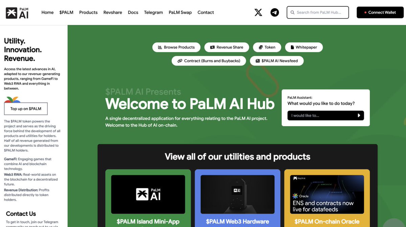Image resolution: width=406 pixels, height=227 pixels.
Task: Click the $PALM Web3 Hardware title
Action: coord(238,222)
